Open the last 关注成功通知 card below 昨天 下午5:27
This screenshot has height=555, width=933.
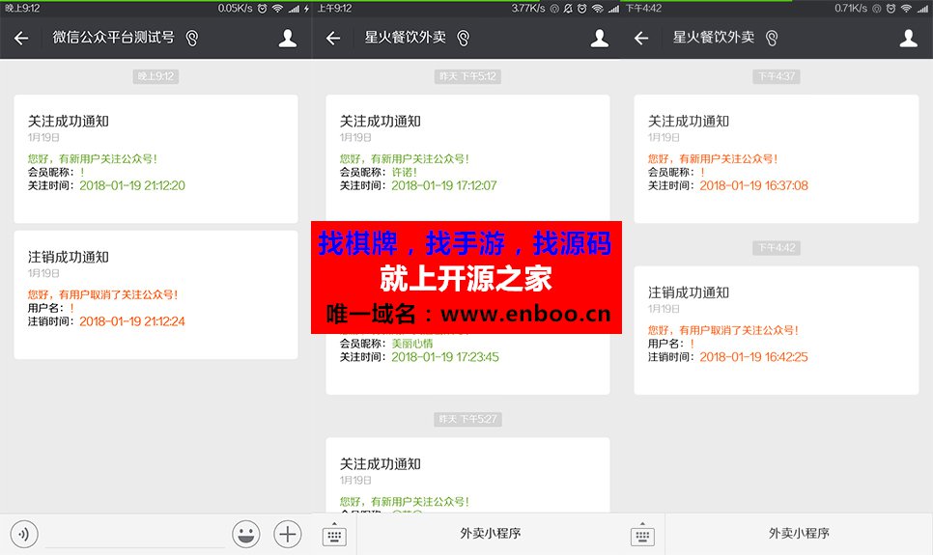(467, 475)
